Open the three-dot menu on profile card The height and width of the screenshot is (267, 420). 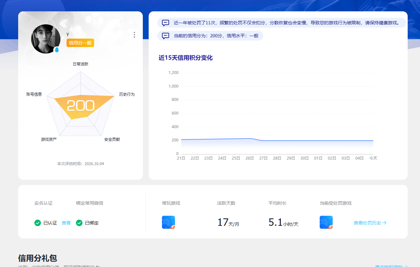point(134,35)
